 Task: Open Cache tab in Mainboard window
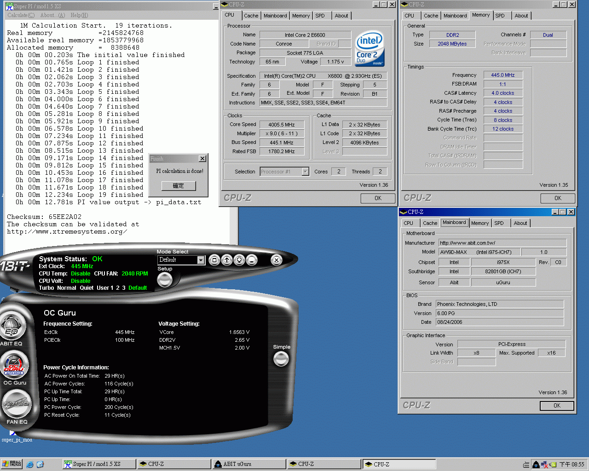coord(430,223)
